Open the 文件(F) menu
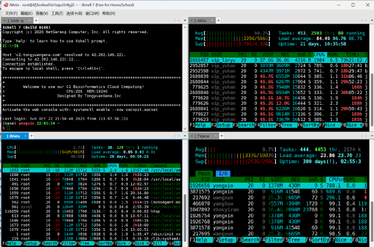374x247 pixels. click(x=11, y=14)
